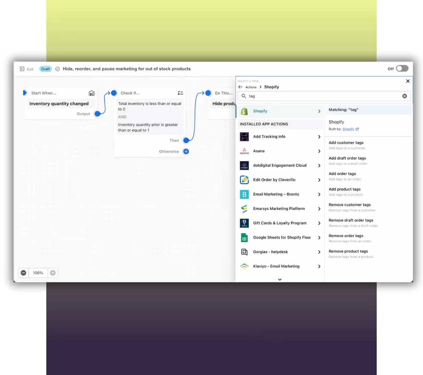The height and width of the screenshot is (375, 423).
Task: Click the 100% zoom level value
Action: 38,273
